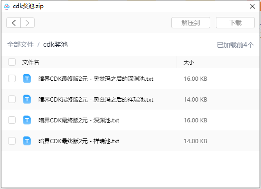
Task: Select file 暗界CDK最终版2元 - 祥瑞池.txt
Action: 79,141
